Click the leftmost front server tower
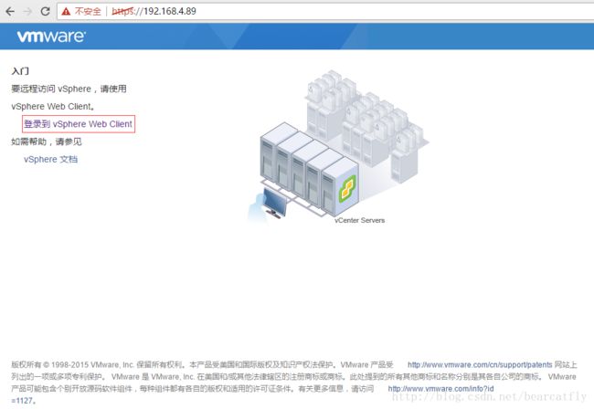594x409 pixels. coord(270,156)
